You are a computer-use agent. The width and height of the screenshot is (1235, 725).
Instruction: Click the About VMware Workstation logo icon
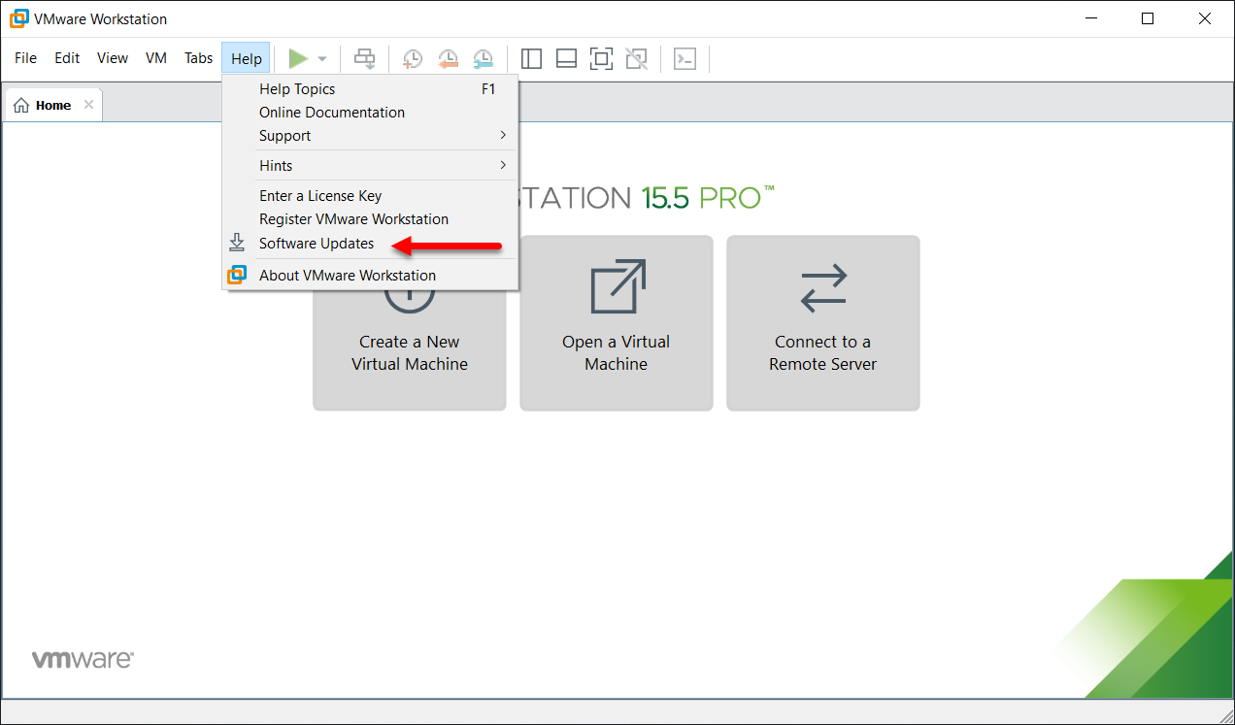(237, 275)
